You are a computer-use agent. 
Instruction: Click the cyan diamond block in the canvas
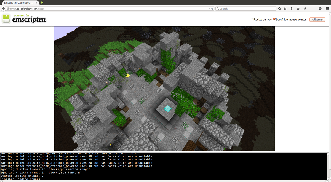click(x=167, y=108)
